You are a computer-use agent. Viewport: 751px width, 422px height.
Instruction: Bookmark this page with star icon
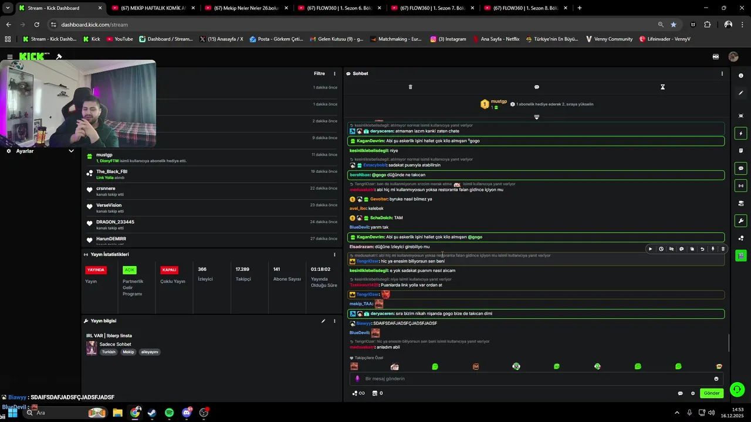[x=674, y=25]
